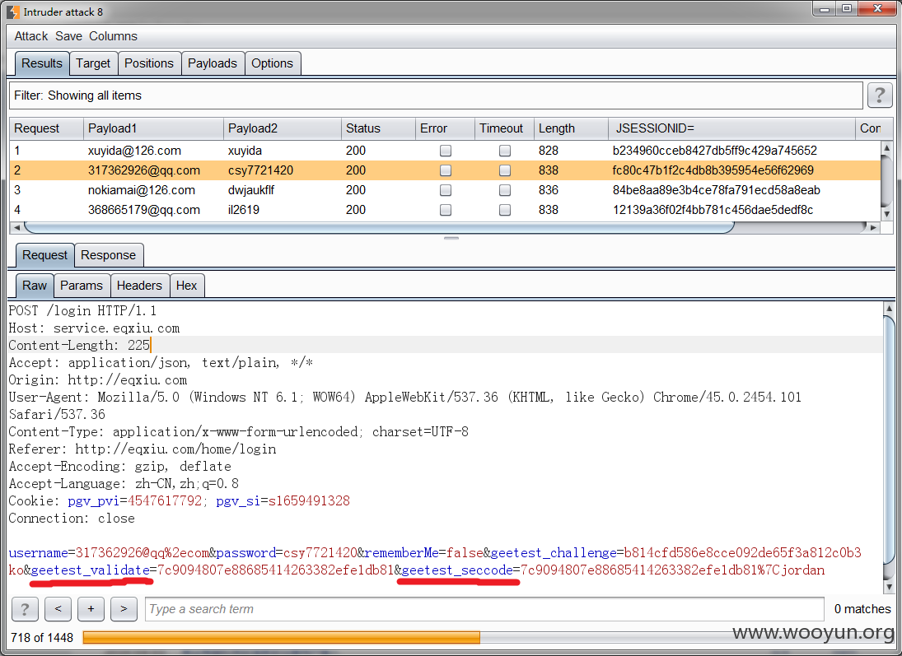The image size is (902, 656).
Task: Click the Content-Length: 225 header line
Action: click(x=79, y=345)
